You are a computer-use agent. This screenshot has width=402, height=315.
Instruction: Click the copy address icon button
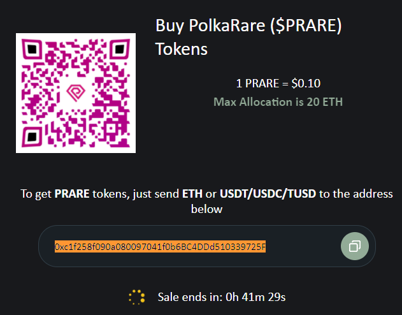pos(355,246)
